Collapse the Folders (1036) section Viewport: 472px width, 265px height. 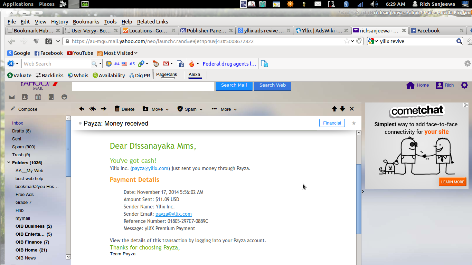click(x=9, y=163)
